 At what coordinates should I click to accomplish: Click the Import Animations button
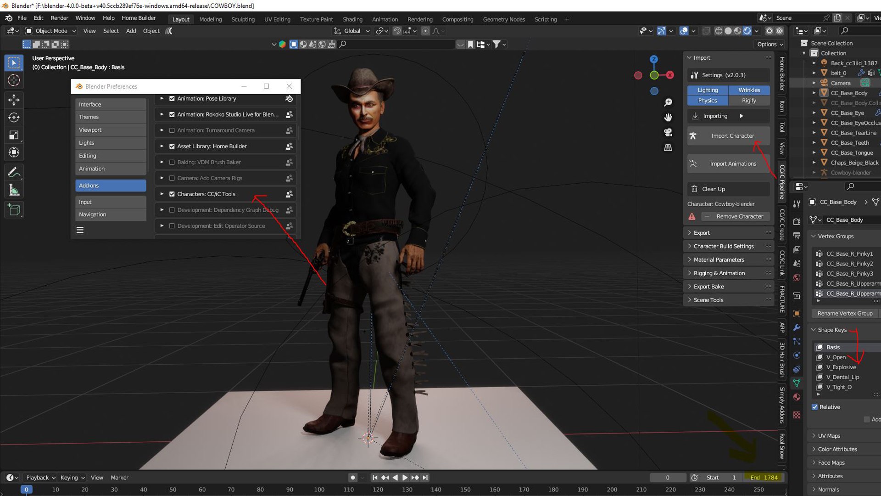pyautogui.click(x=728, y=164)
